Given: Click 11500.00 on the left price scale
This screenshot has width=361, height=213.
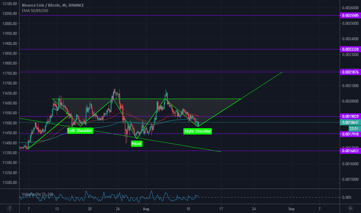Looking at the screenshot, I should (x=9, y=123).
